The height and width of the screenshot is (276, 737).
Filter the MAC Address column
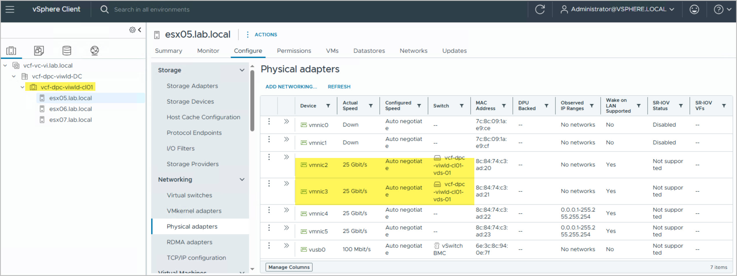click(x=504, y=106)
